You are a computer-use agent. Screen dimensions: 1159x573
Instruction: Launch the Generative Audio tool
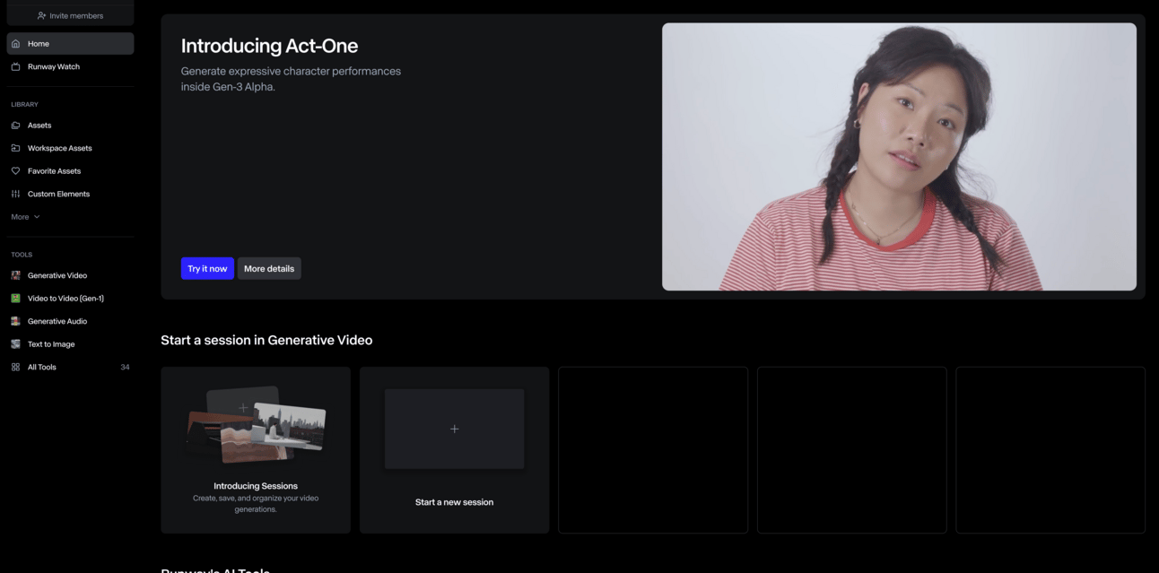(x=70, y=321)
